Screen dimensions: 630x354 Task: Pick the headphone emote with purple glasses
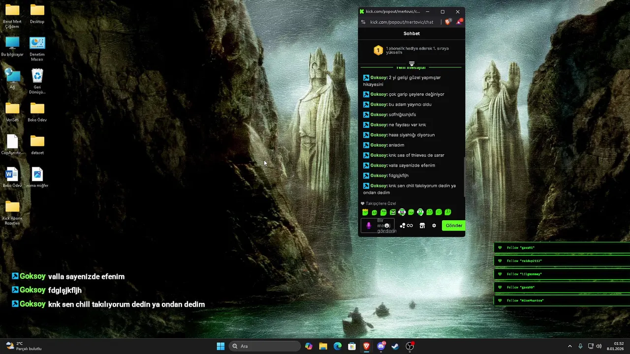(402, 212)
